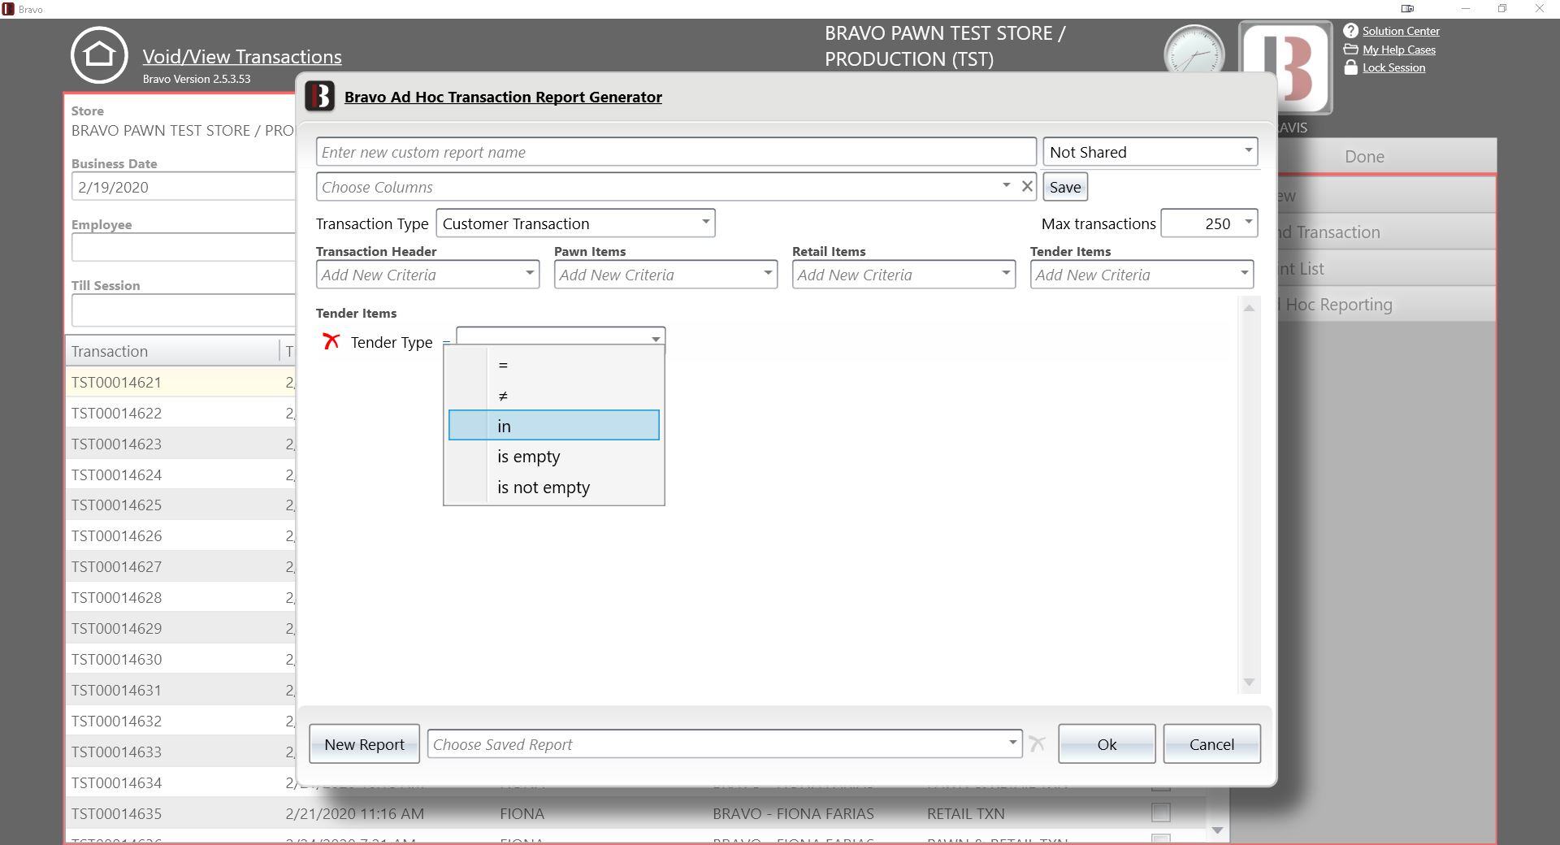Click the criteria panel scroll up arrow

[x=1250, y=308]
